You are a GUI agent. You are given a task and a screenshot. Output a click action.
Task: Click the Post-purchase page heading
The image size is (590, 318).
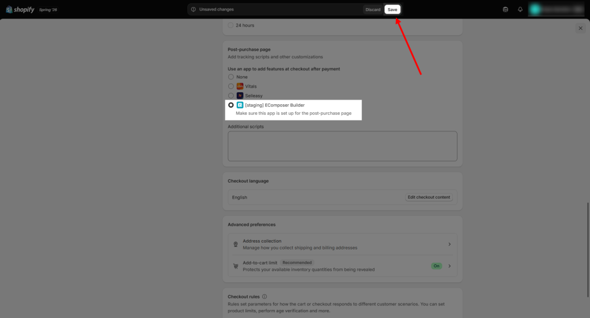coord(249,50)
